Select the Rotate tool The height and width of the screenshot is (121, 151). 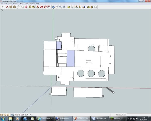(45, 7)
